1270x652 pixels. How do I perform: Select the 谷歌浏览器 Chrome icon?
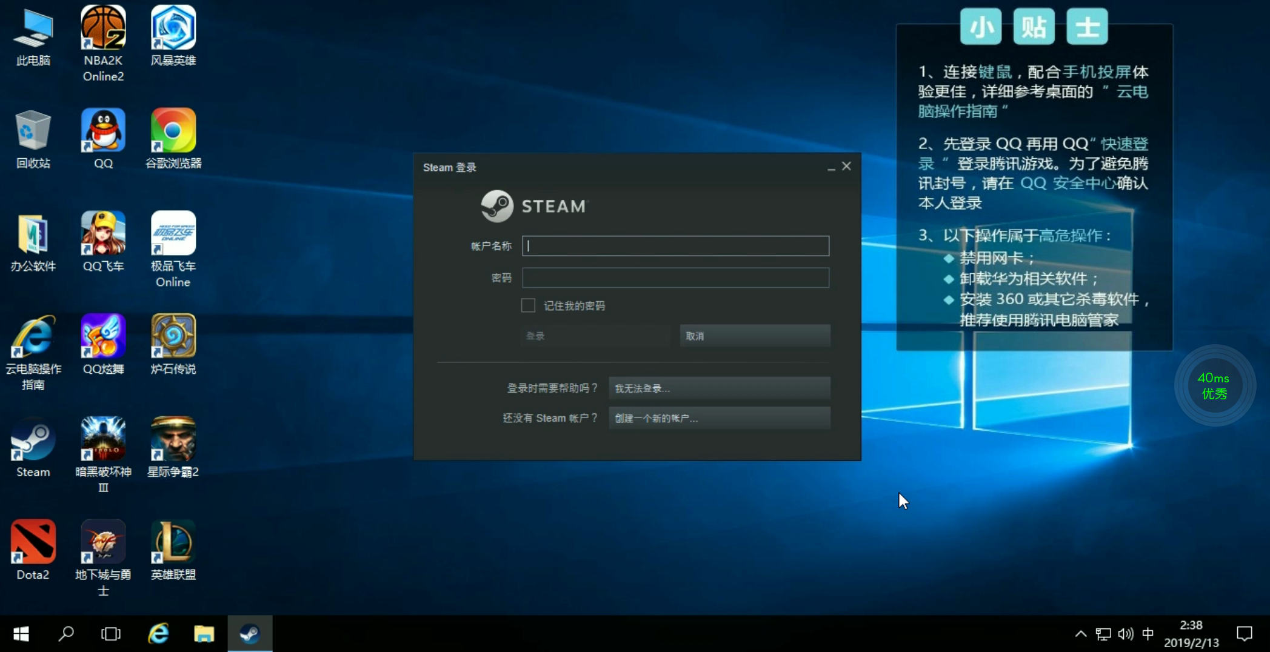click(173, 139)
